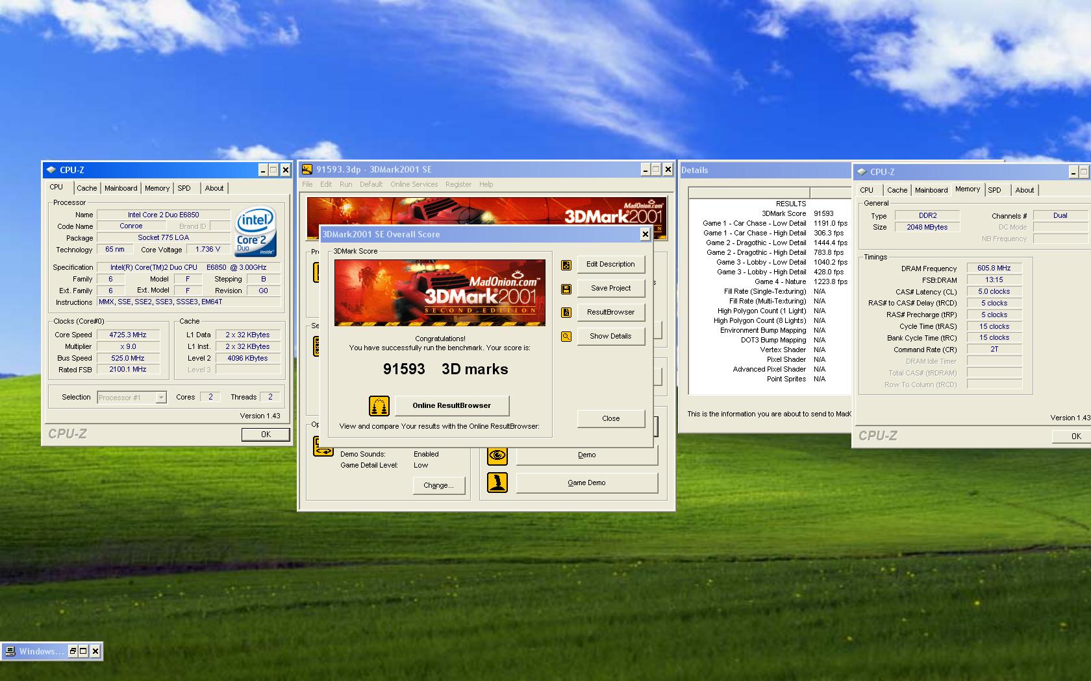Click the 3DMark2001 Second Edition score banner
The height and width of the screenshot is (681, 1091).
[440, 293]
